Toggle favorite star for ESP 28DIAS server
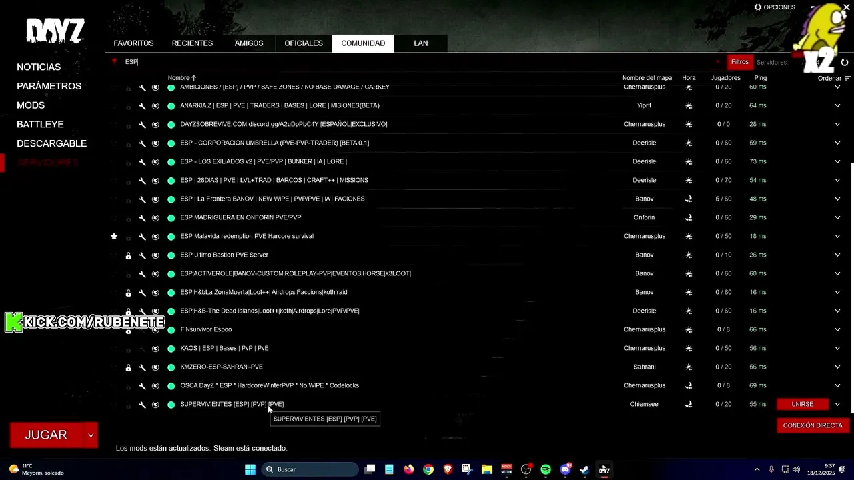This screenshot has height=480, width=854. pos(114,180)
